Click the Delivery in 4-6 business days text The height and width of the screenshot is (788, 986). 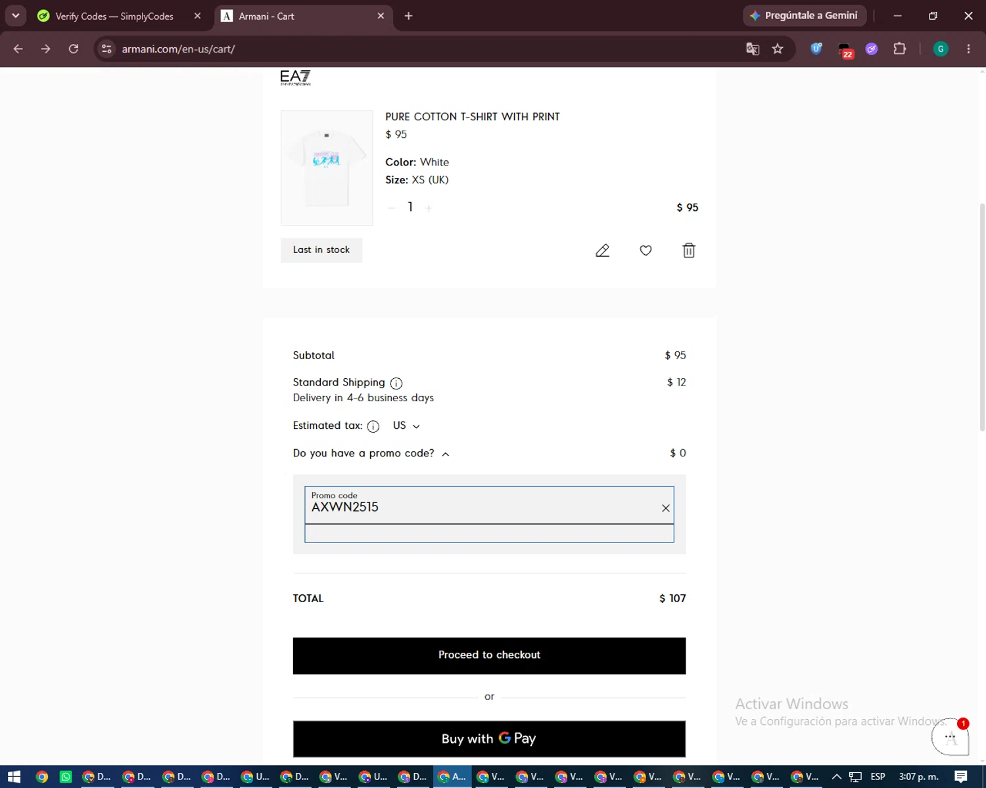click(x=363, y=398)
